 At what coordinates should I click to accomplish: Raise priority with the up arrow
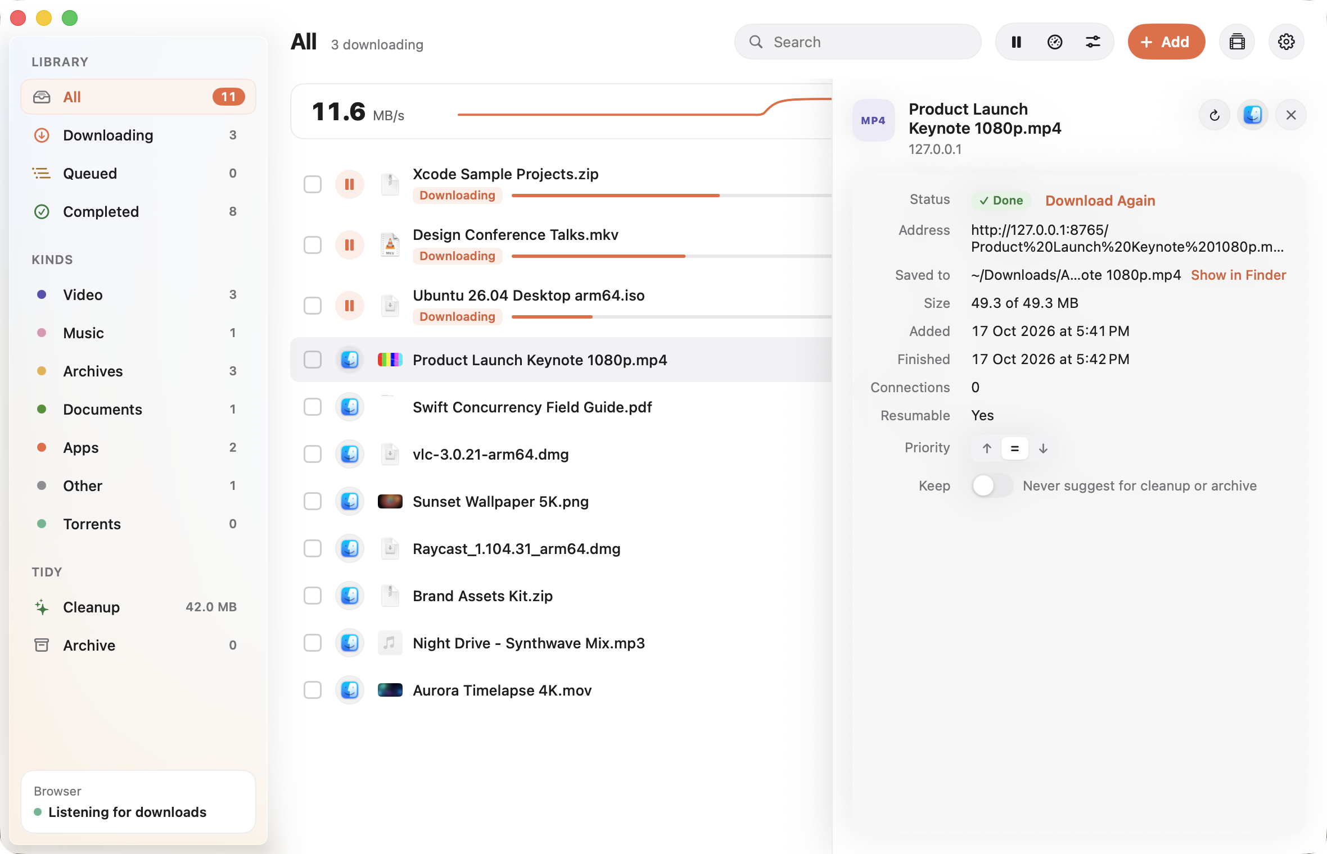coord(987,448)
